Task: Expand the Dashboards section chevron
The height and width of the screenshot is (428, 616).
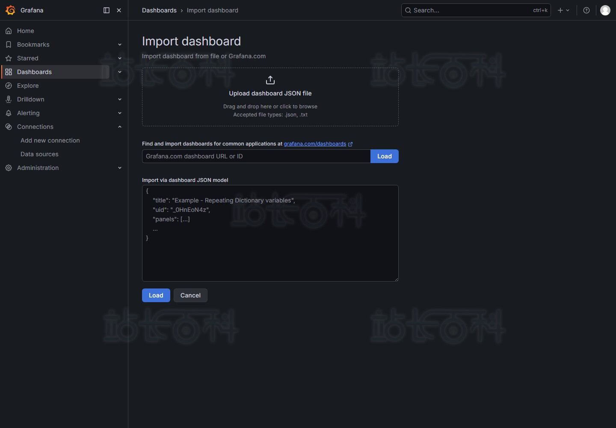Action: [120, 72]
